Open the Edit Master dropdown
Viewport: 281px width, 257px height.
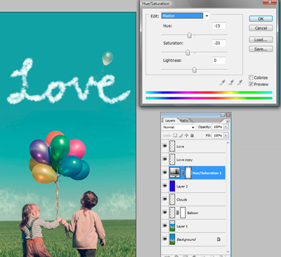207,15
